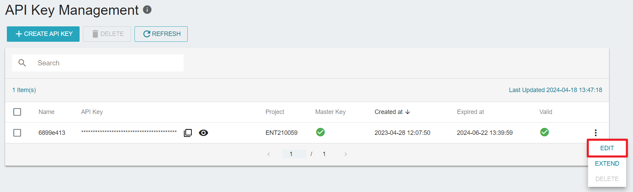The height and width of the screenshot is (192, 633).
Task: Choose EDIT from the row menu
Action: [607, 148]
